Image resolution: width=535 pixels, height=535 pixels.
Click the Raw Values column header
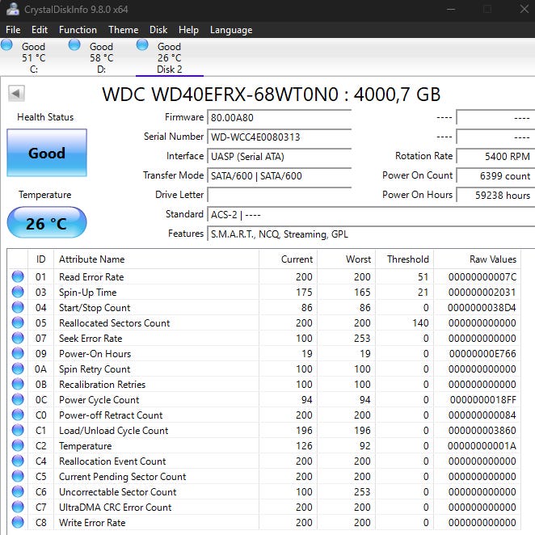(x=492, y=259)
